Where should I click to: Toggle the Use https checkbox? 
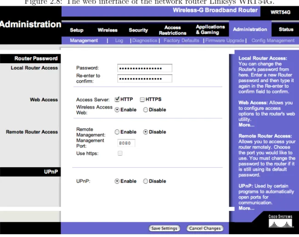(x=120, y=153)
